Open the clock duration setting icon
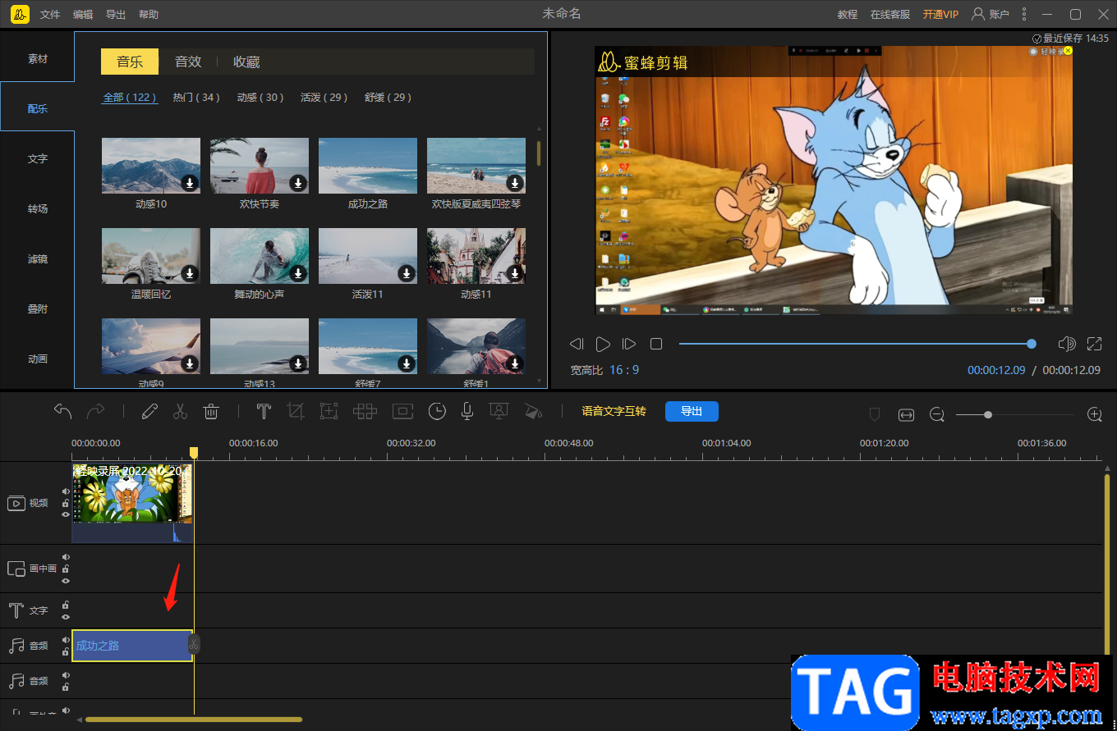The width and height of the screenshot is (1117, 731). click(x=437, y=412)
